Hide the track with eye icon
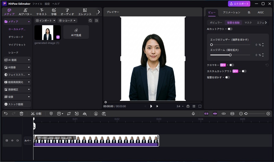The image size is (274, 162). click(12, 141)
